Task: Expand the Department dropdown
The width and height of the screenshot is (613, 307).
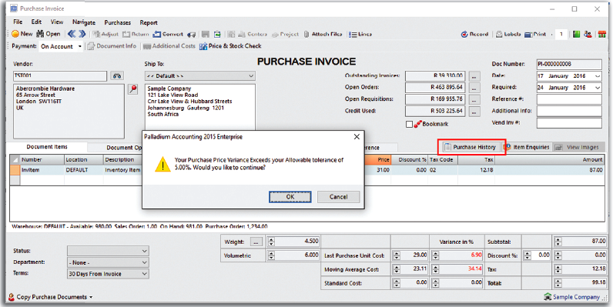Action: coord(145,262)
